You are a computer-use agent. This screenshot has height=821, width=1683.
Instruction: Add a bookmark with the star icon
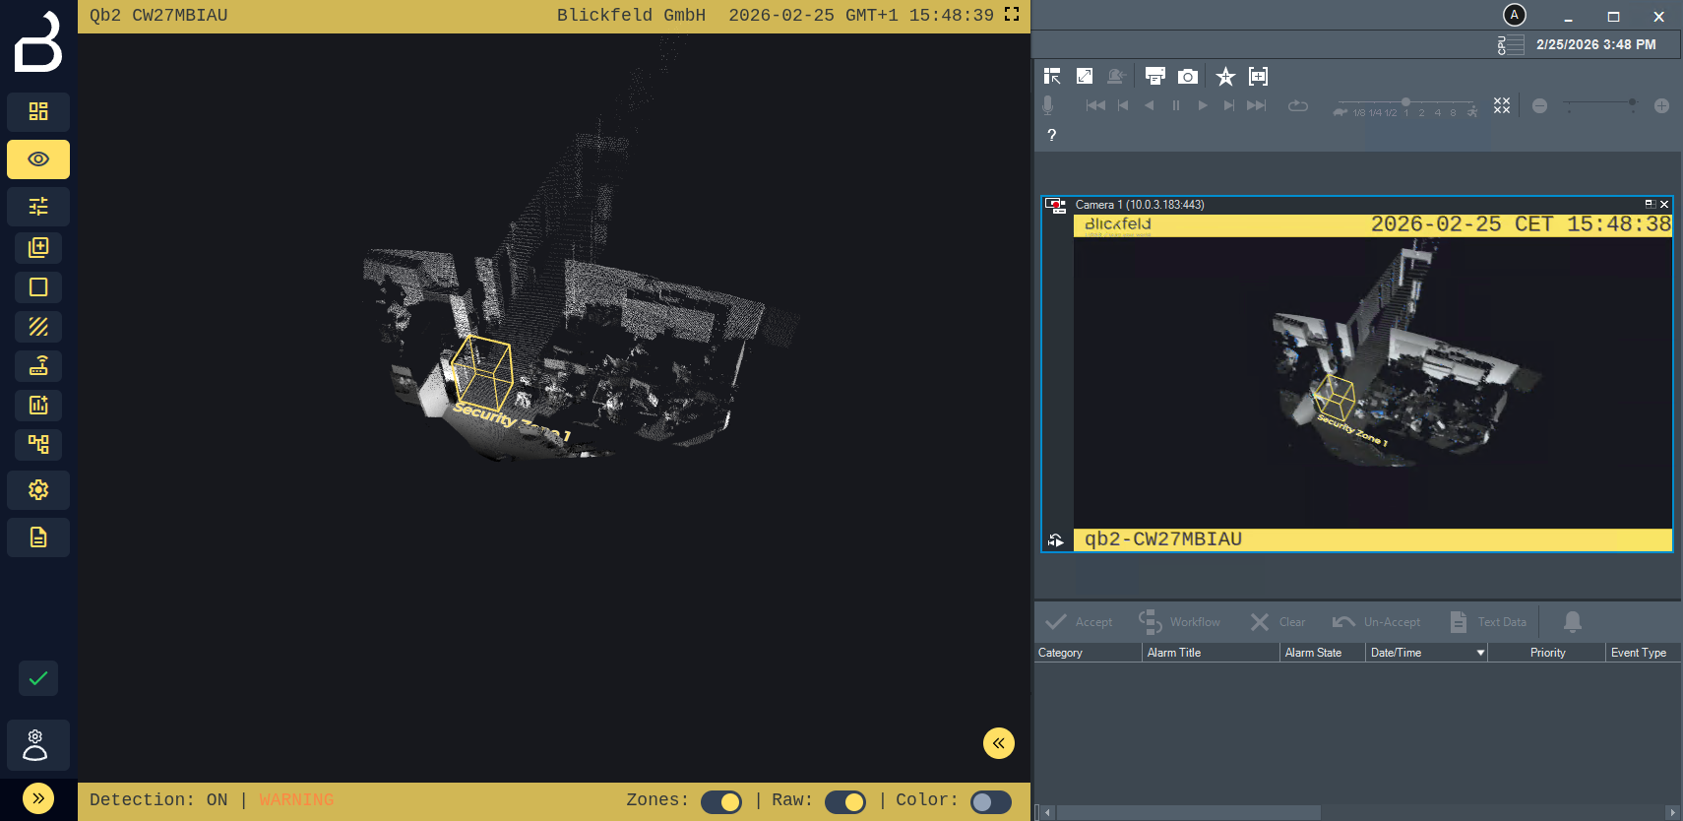click(1225, 77)
